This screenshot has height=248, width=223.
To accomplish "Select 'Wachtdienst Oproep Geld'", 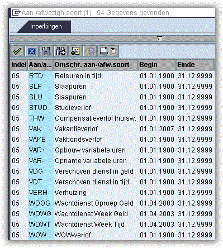I will (x=94, y=203).
